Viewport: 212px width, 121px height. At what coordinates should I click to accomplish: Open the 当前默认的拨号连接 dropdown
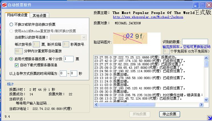84,37
